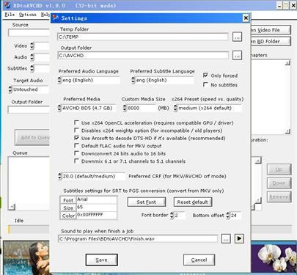This screenshot has height=275, width=297.
Task: Adjust the Font border spinner
Action: pyautogui.click(x=172, y=215)
